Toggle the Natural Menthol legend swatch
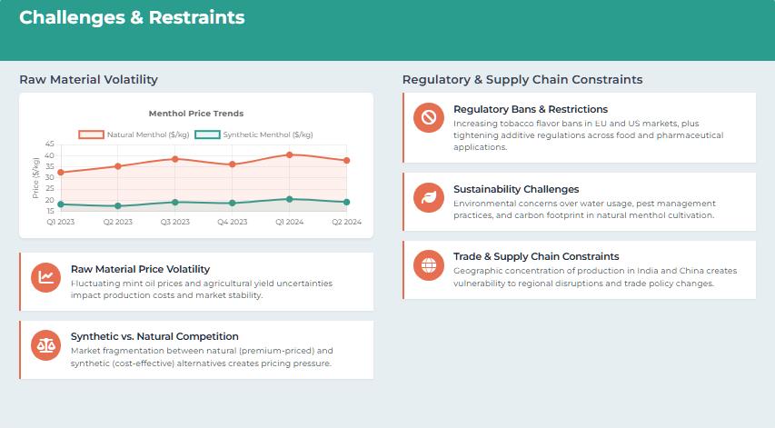The image size is (775, 428). pyautogui.click(x=91, y=134)
